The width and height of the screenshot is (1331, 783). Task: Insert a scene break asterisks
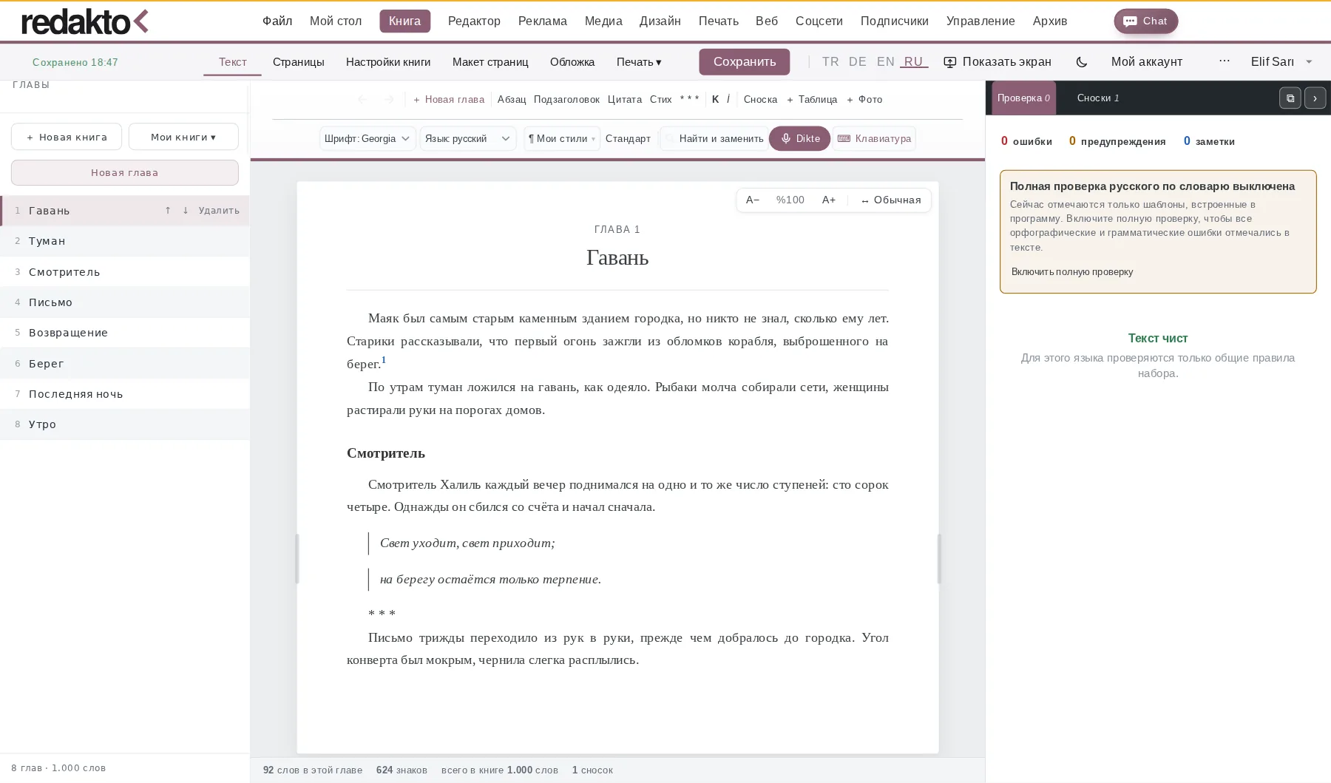pos(689,99)
